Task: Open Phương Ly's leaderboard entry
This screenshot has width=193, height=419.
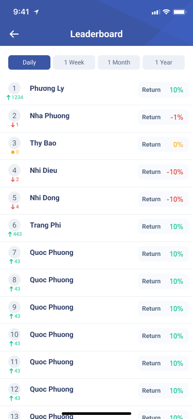Action: coord(97,91)
